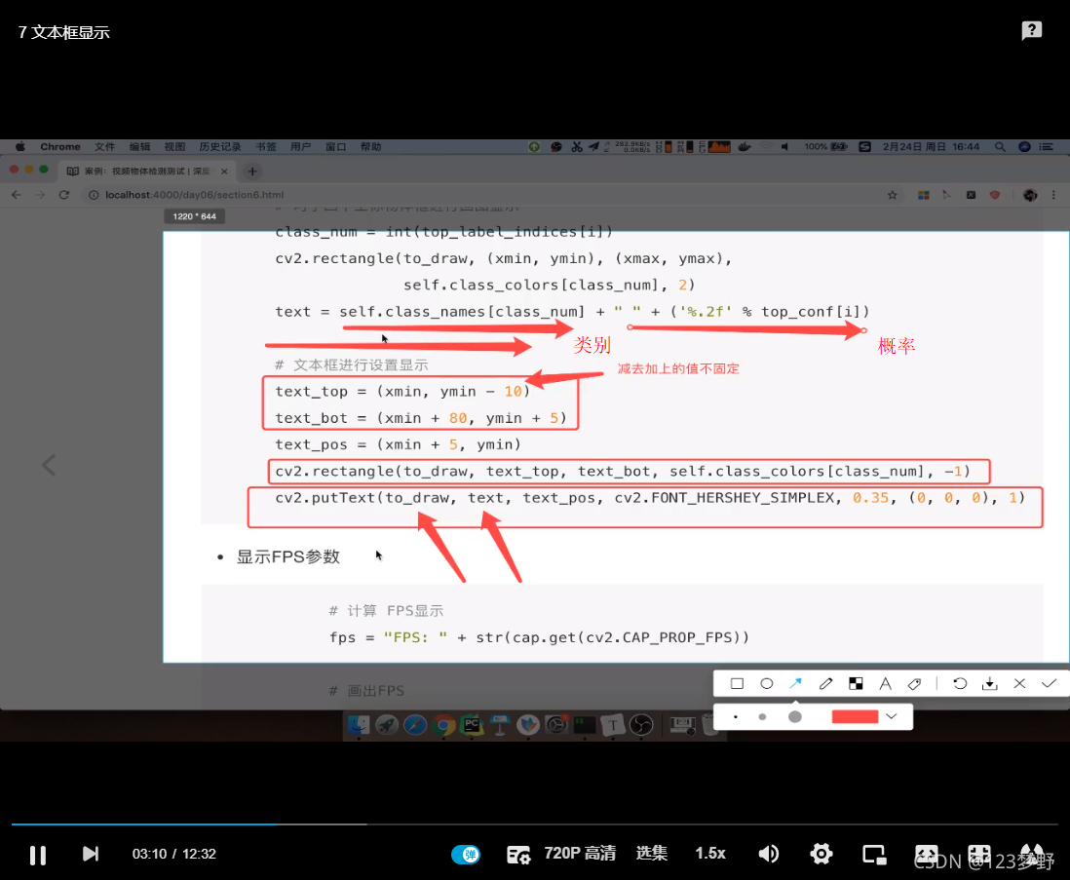Open the 帮助 menu
1070x880 pixels.
click(x=370, y=146)
